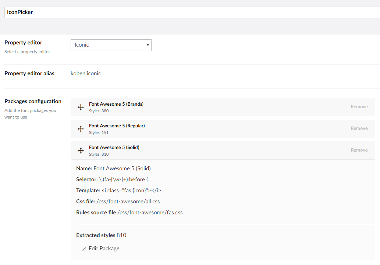The width and height of the screenshot is (380, 265).
Task: Click the koben.iconic alias value
Action: [86, 73]
